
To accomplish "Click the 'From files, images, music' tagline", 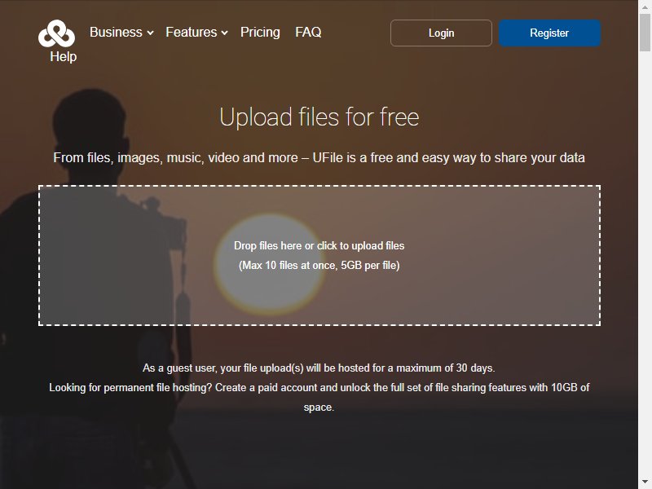I will coord(319,158).
